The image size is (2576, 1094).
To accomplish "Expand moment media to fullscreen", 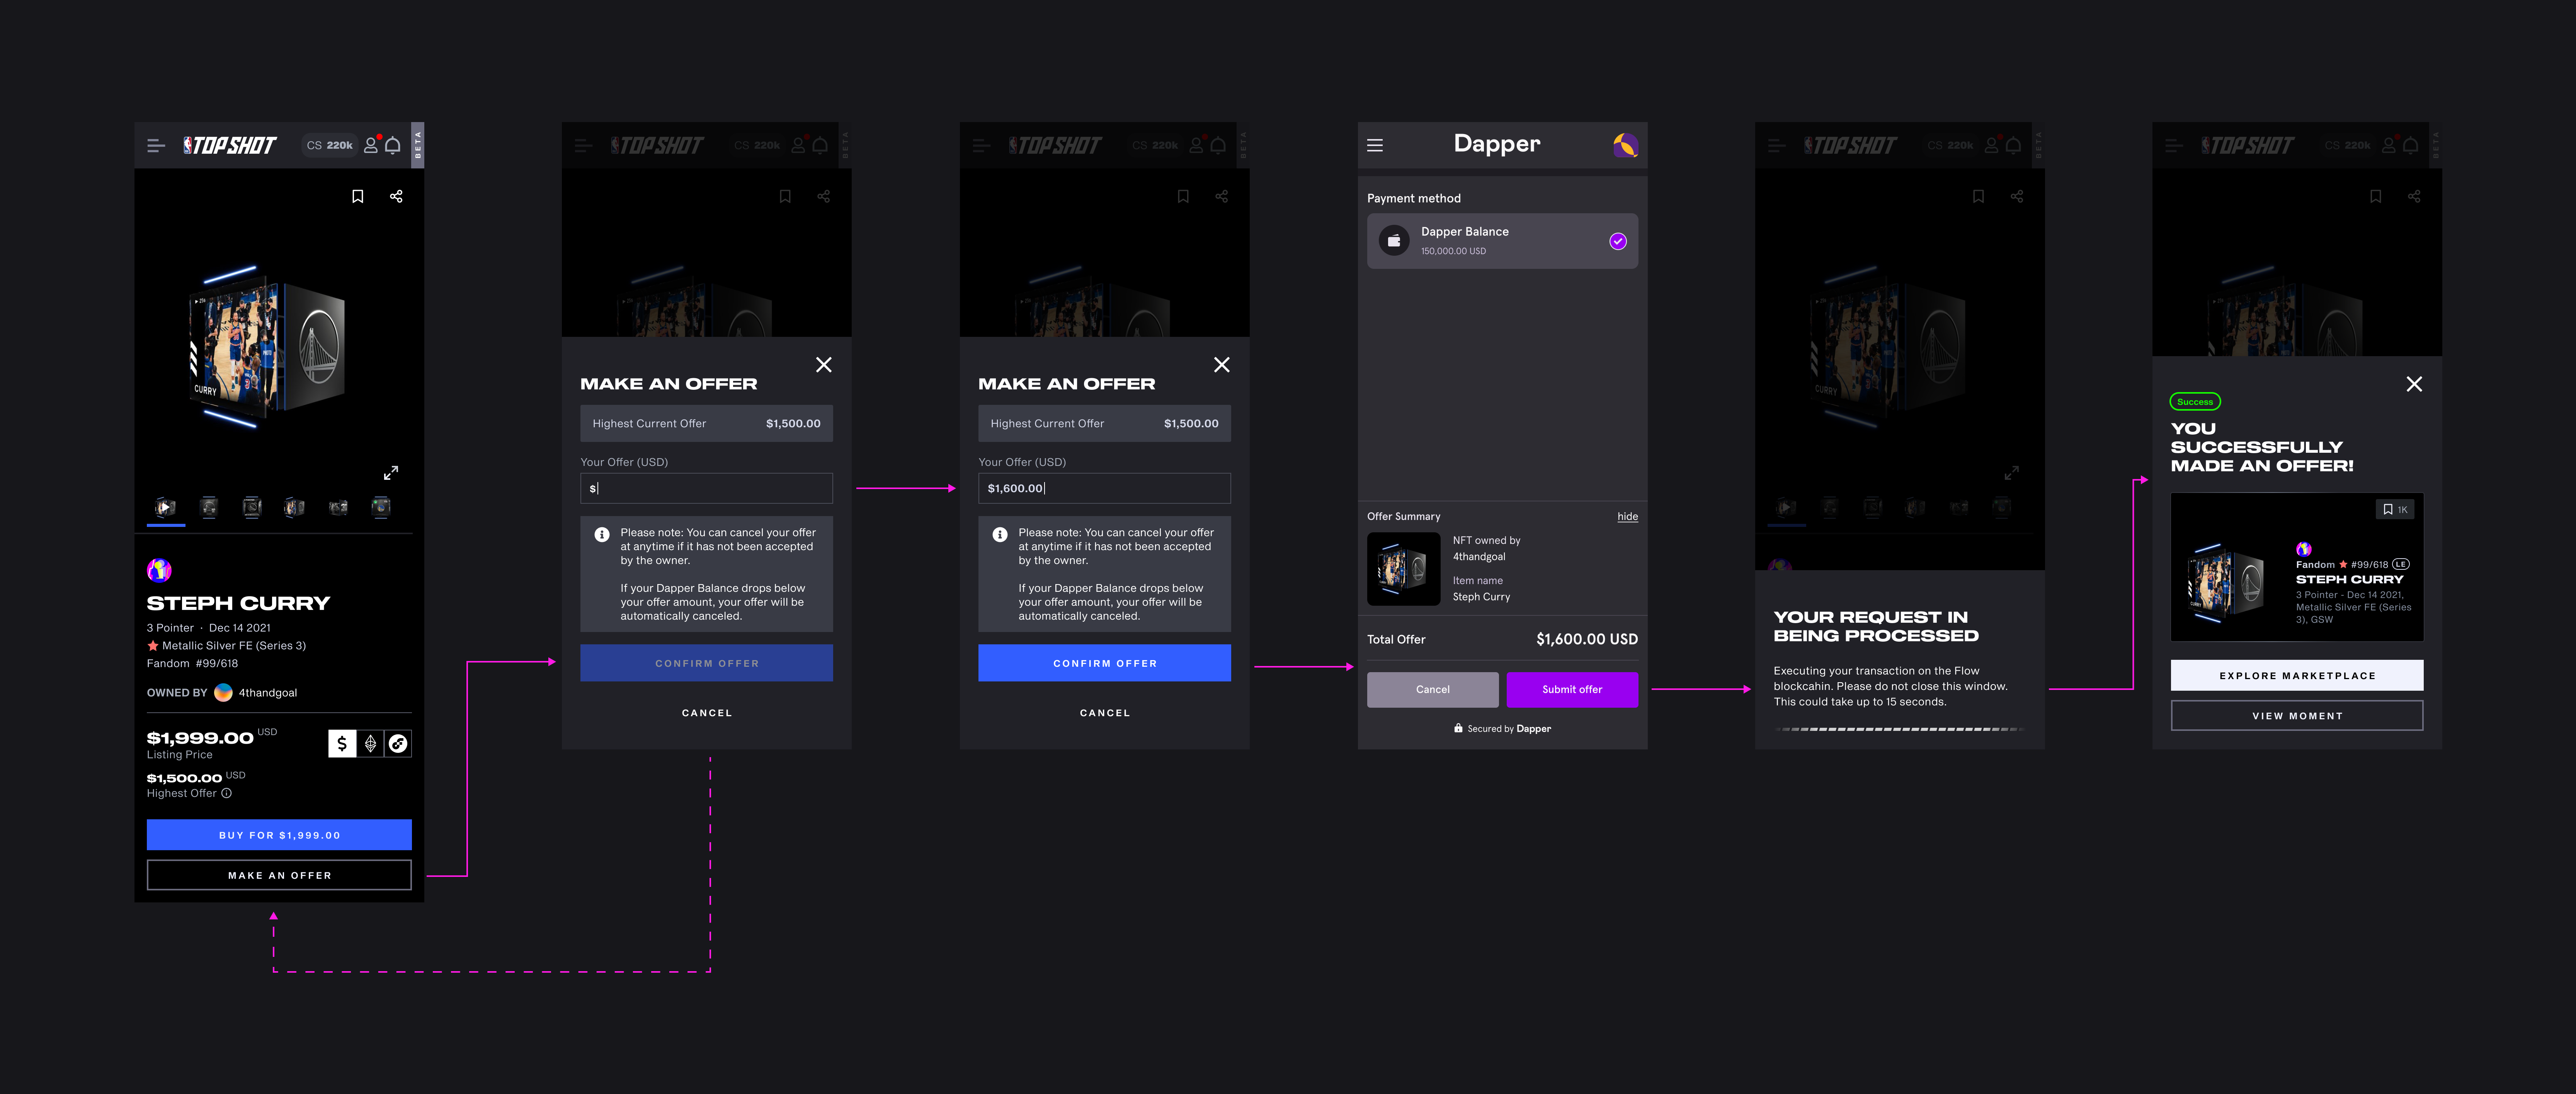I will (391, 472).
